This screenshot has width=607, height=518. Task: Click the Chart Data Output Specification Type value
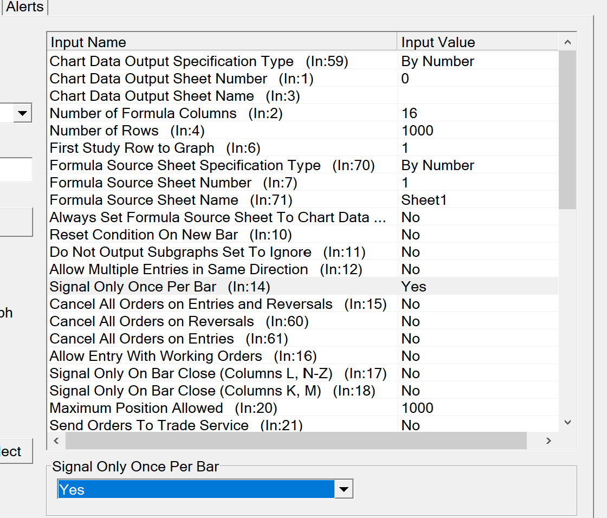[438, 61]
